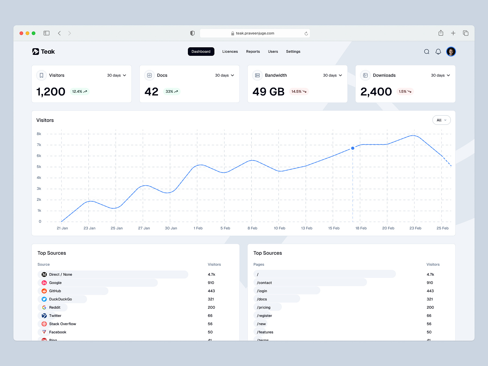Click the Google visitors bar showing 910
Viewport: 488px width, 366px height.
coord(98,283)
